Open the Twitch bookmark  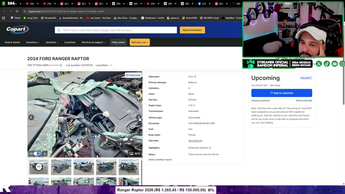coord(16,18)
